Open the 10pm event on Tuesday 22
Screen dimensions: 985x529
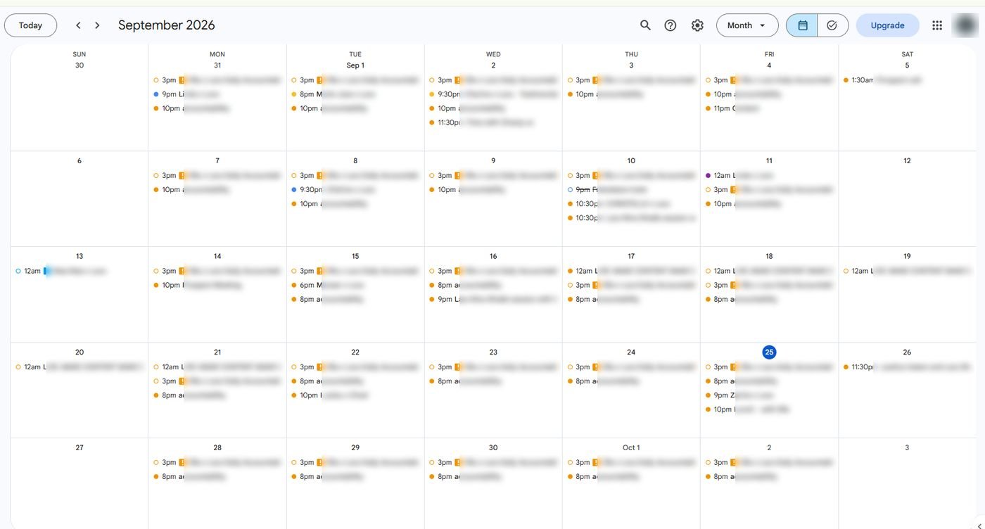click(x=355, y=395)
